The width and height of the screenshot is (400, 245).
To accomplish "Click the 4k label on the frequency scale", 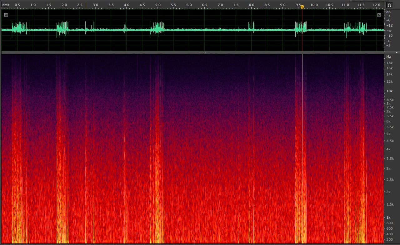I will pos(388,149).
